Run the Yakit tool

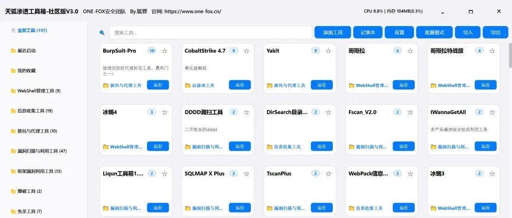click(321, 85)
